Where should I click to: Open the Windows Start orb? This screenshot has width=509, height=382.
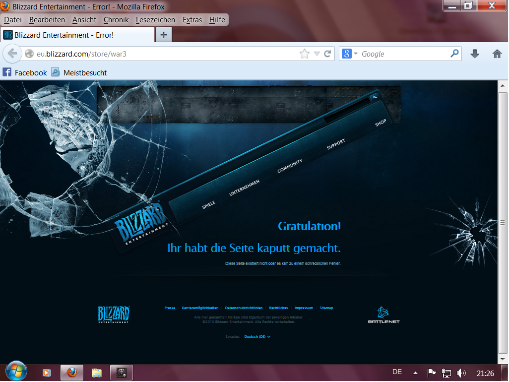16,371
